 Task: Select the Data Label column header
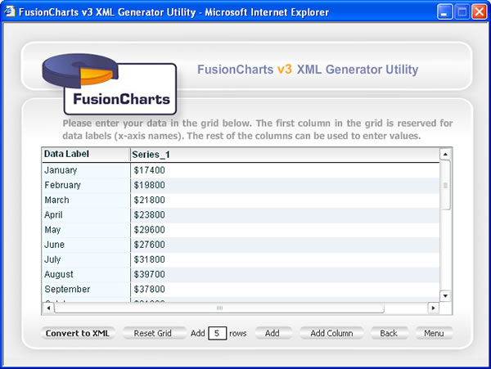tap(85, 154)
